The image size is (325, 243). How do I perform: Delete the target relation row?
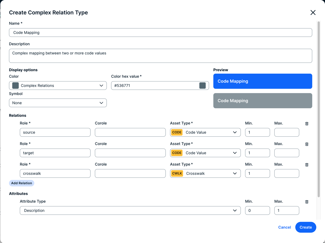pos(307,144)
